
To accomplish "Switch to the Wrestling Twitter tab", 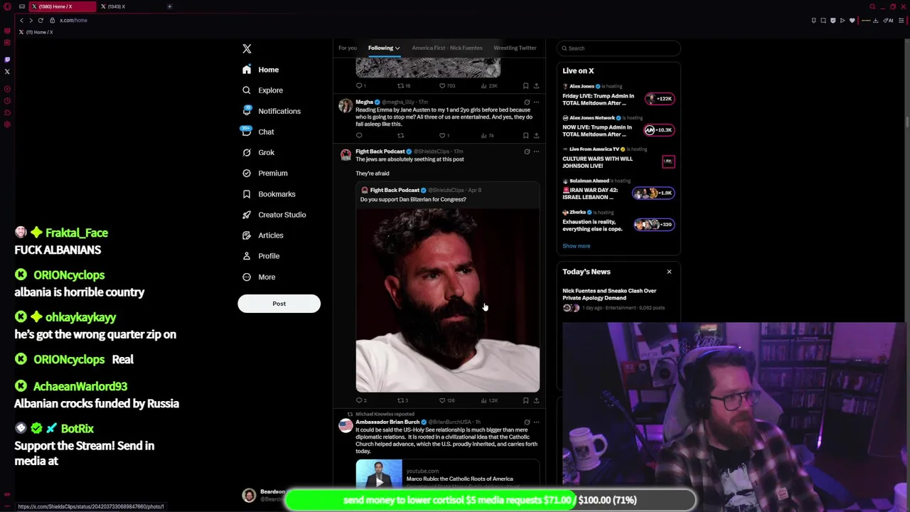I will [x=515, y=48].
